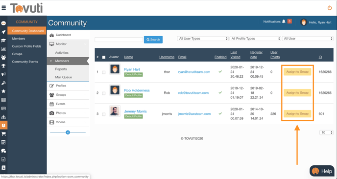The image size is (337, 179).
Task: Click the rocket icon in sidebar
Action: tap(3, 32)
